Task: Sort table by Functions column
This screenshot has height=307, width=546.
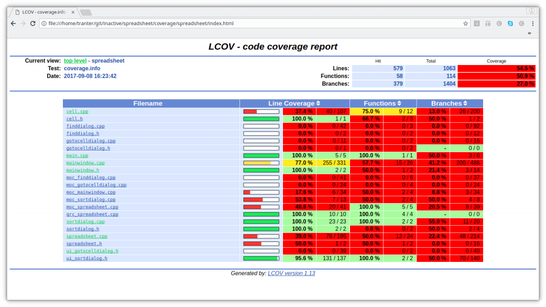Action: (x=399, y=104)
